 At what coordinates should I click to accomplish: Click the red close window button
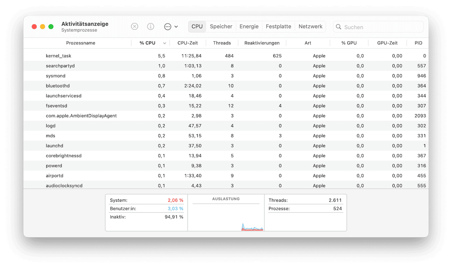tap(34, 27)
